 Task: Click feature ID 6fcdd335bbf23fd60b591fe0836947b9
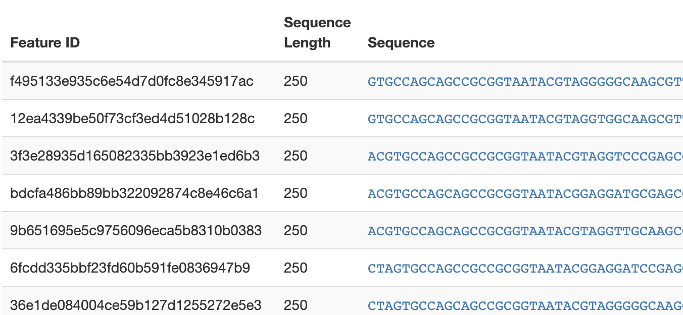(x=130, y=268)
